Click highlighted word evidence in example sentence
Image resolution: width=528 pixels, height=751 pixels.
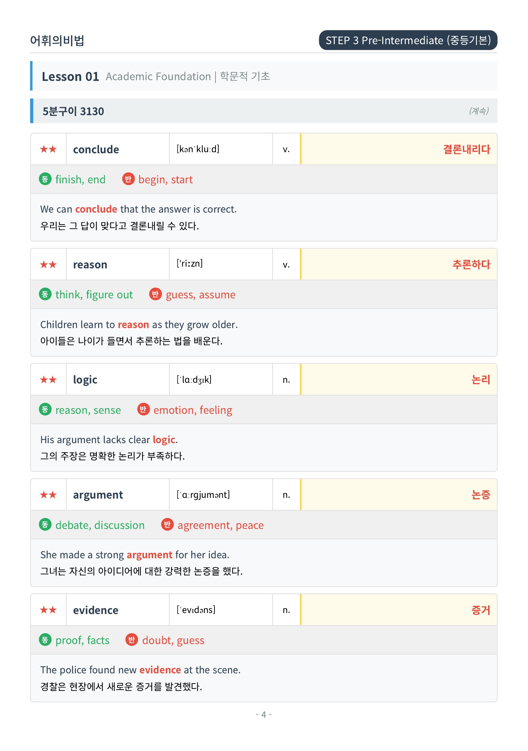[160, 670]
